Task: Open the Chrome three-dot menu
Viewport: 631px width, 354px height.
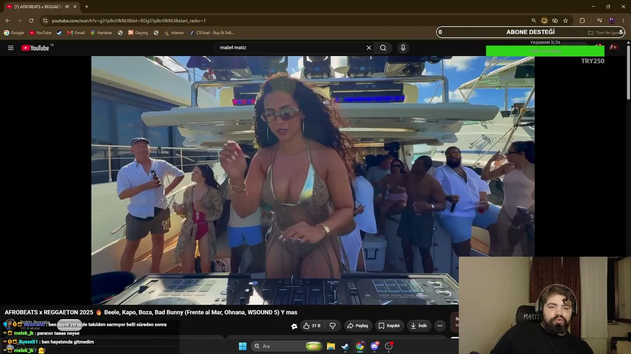Action: coord(624,21)
